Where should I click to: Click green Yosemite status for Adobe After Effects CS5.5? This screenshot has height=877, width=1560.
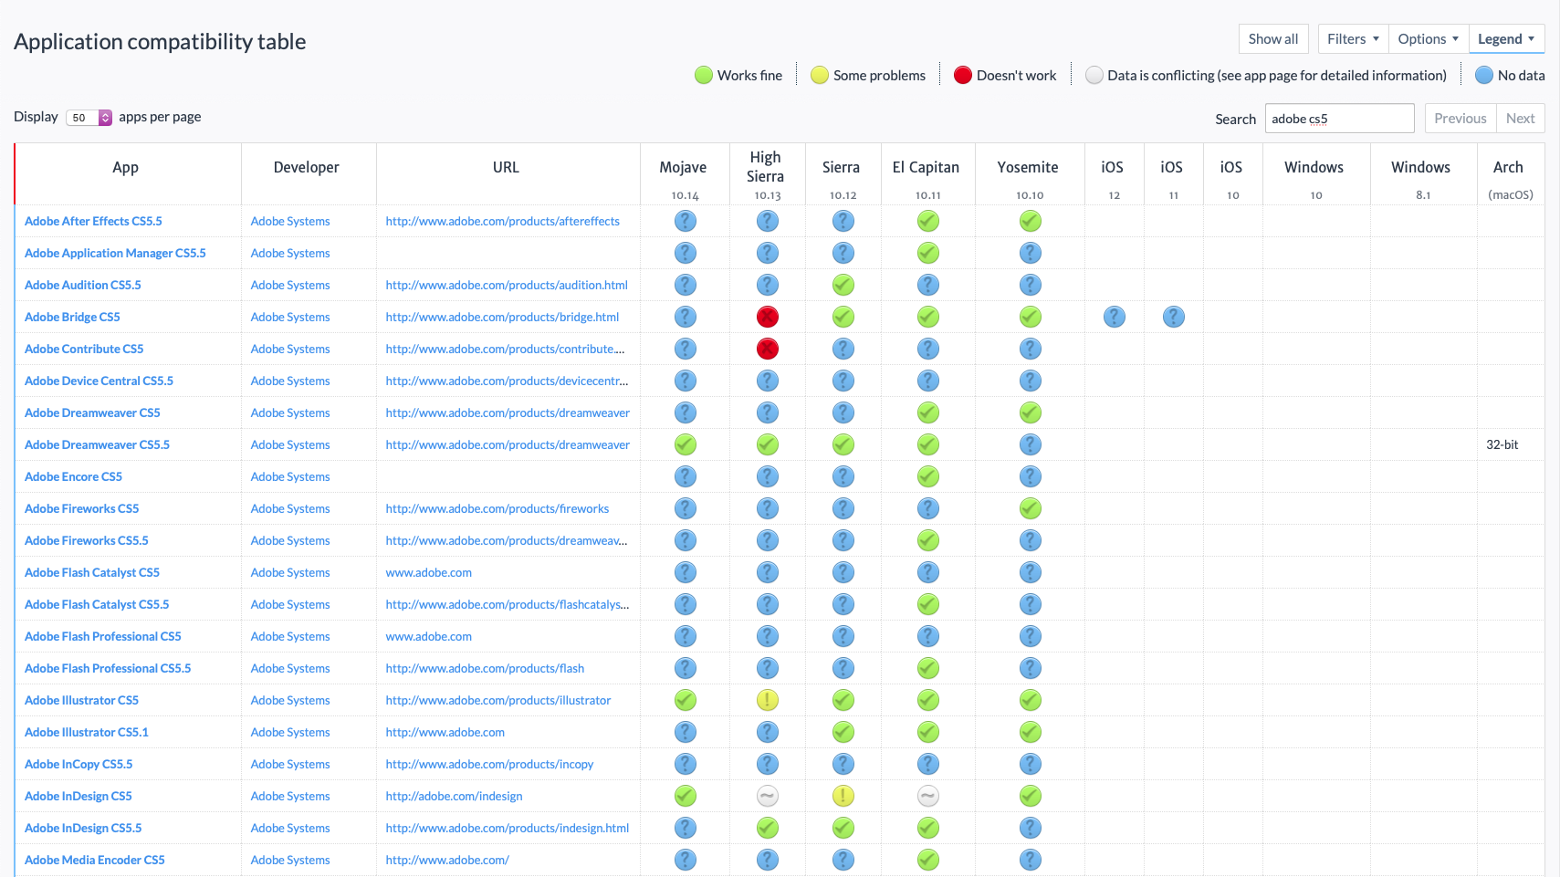(1031, 221)
